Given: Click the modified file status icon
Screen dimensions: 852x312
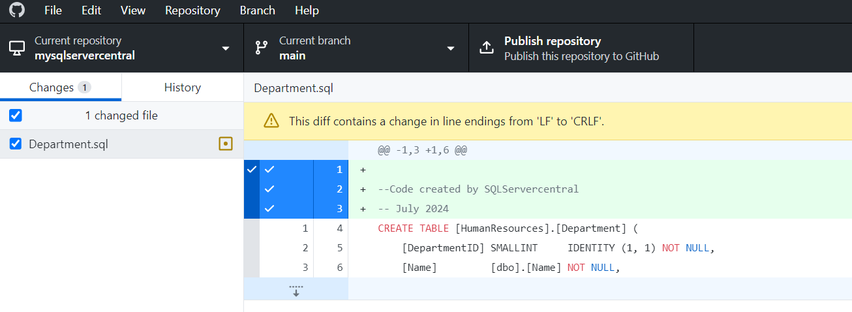Looking at the screenshot, I should [226, 144].
